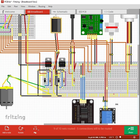Open the Part menu
Viewport: 140px width, 140px height.
(16, 6)
